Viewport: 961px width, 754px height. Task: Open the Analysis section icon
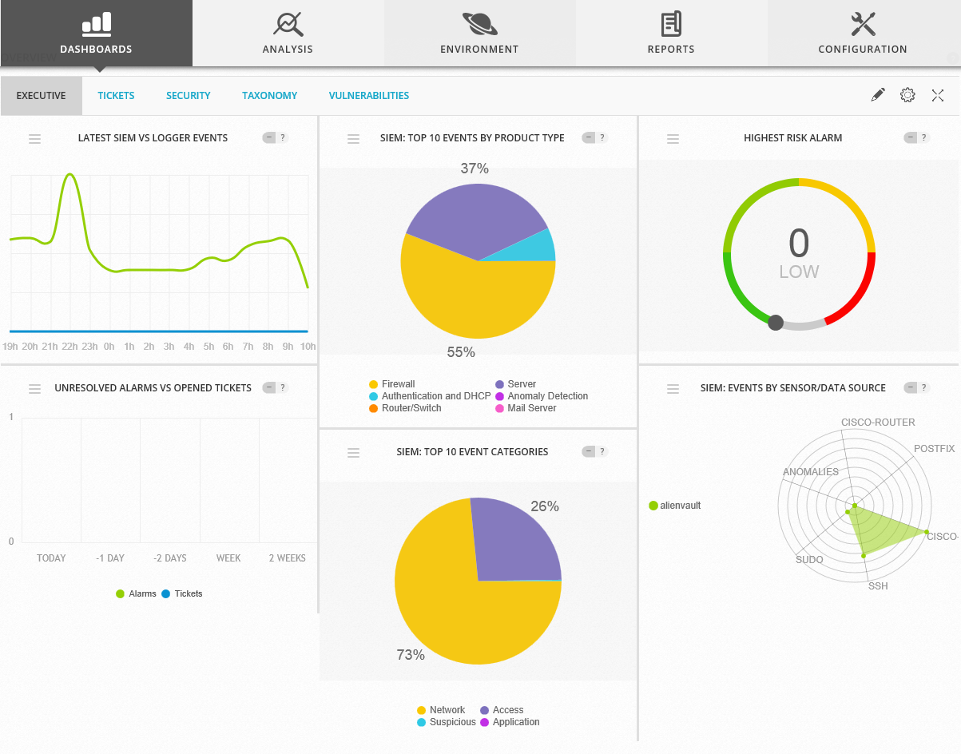click(x=288, y=25)
